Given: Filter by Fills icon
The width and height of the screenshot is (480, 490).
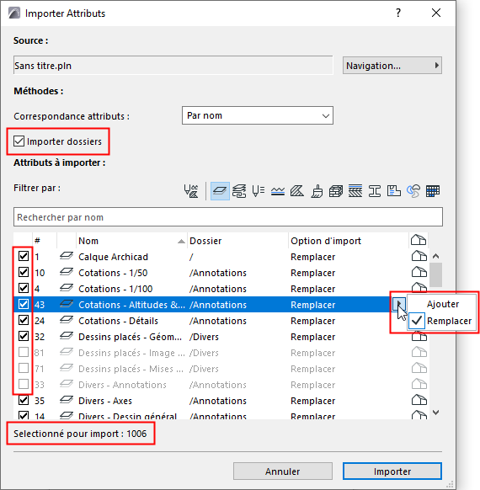Looking at the screenshot, I should pos(297,191).
